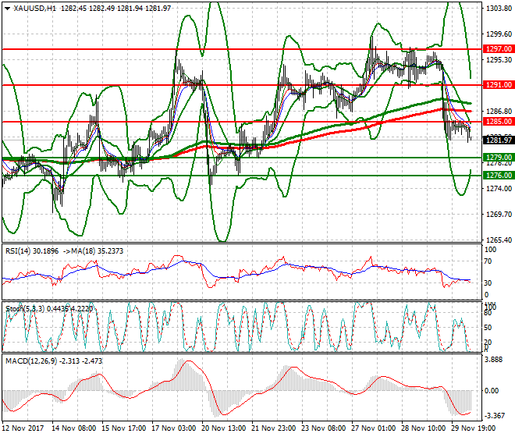515x437 pixels.
Task: Select the current price label 1281.97
Action: [x=498, y=140]
